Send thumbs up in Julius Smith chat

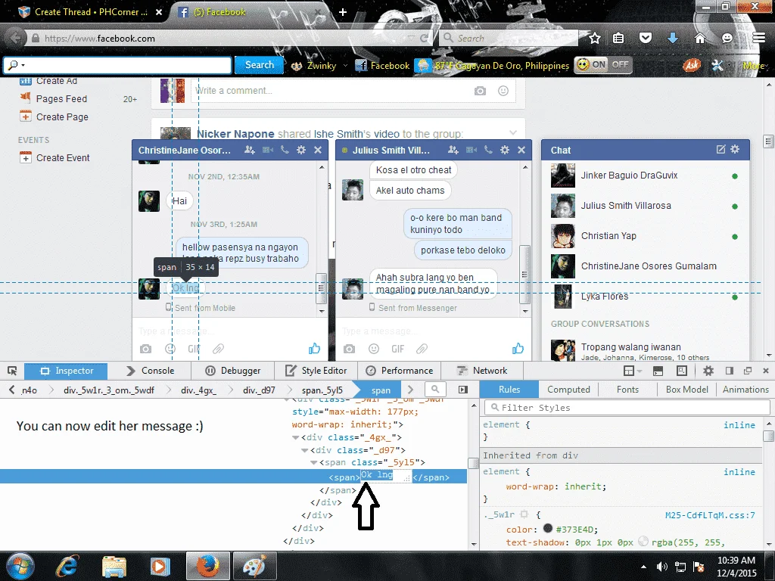pyautogui.click(x=518, y=349)
